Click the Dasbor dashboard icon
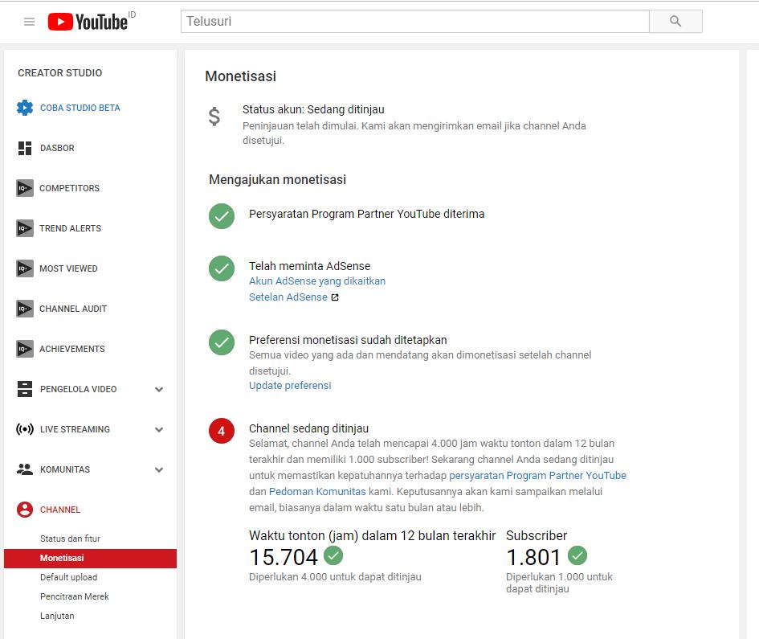 click(x=25, y=148)
